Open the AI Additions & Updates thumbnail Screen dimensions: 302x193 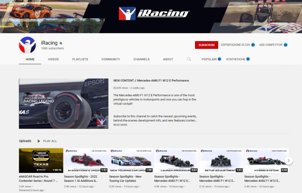pos(86,161)
